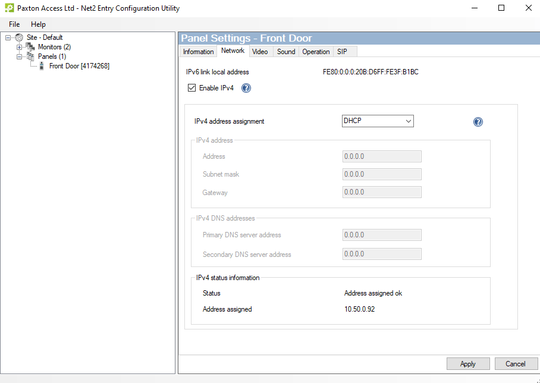
Task: Switch to the Video tab
Action: coord(260,52)
